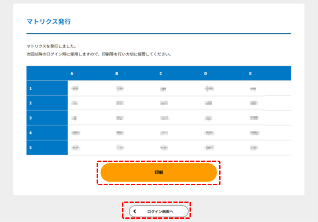Click row header 2 in matrix
This screenshot has width=318, height=222.
[47, 103]
